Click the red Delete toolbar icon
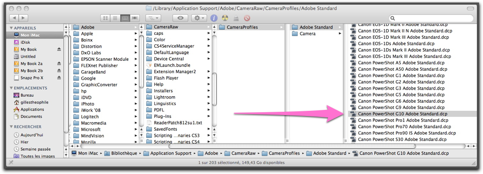 tap(247, 18)
